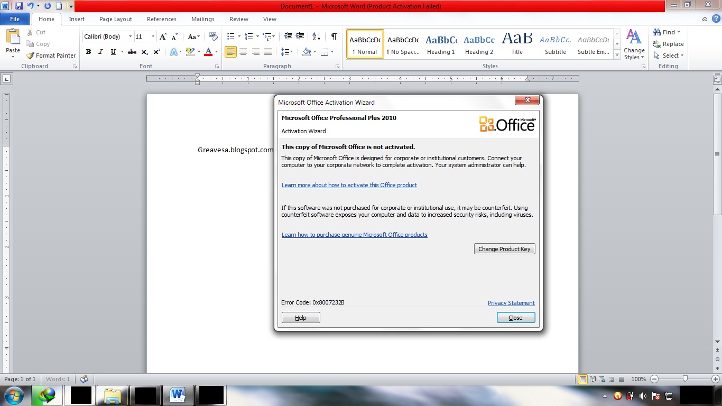Toggle Show/Hide paragraph marks
Screen dimensions: 722x406
(x=332, y=36)
